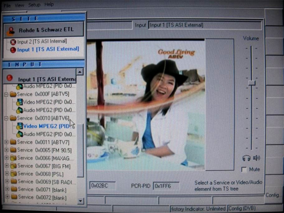Screen dimensions: 284x213
Task: Open the File menu
Action: 7,5
